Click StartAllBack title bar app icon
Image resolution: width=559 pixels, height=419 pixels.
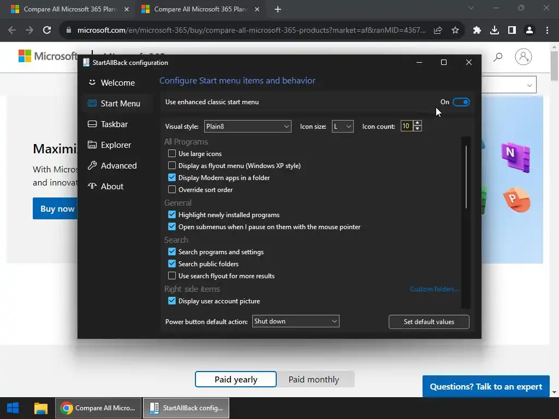point(86,62)
